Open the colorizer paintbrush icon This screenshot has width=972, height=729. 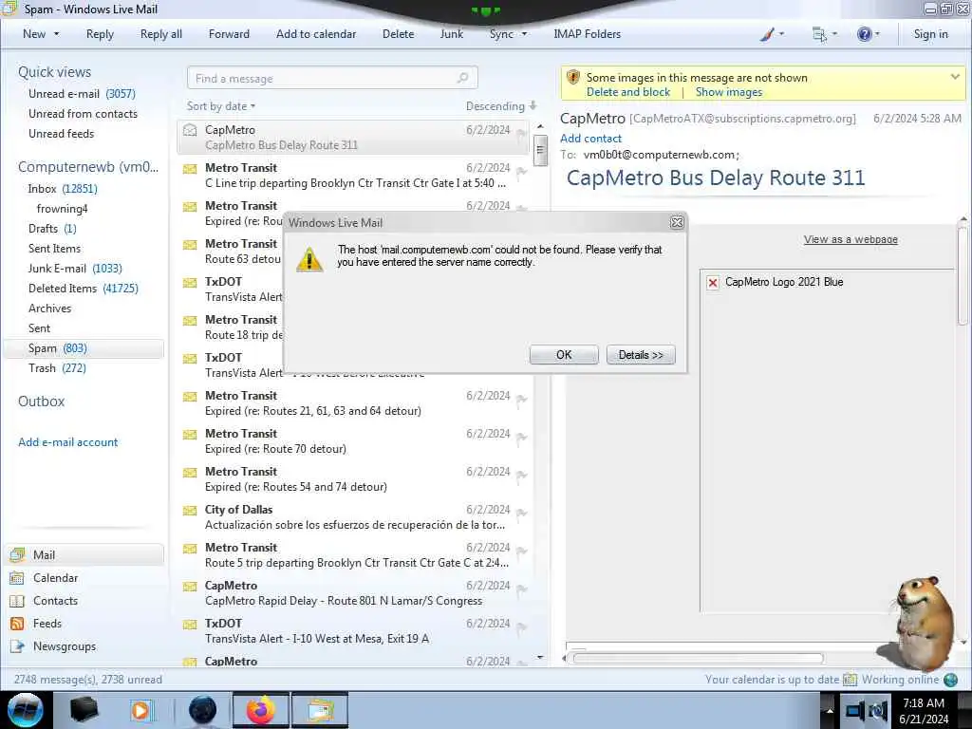click(767, 35)
